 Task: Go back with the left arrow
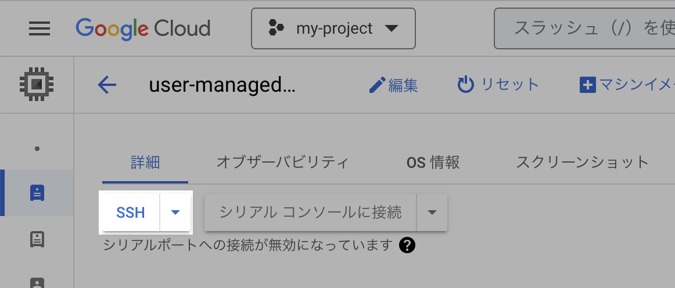click(107, 85)
